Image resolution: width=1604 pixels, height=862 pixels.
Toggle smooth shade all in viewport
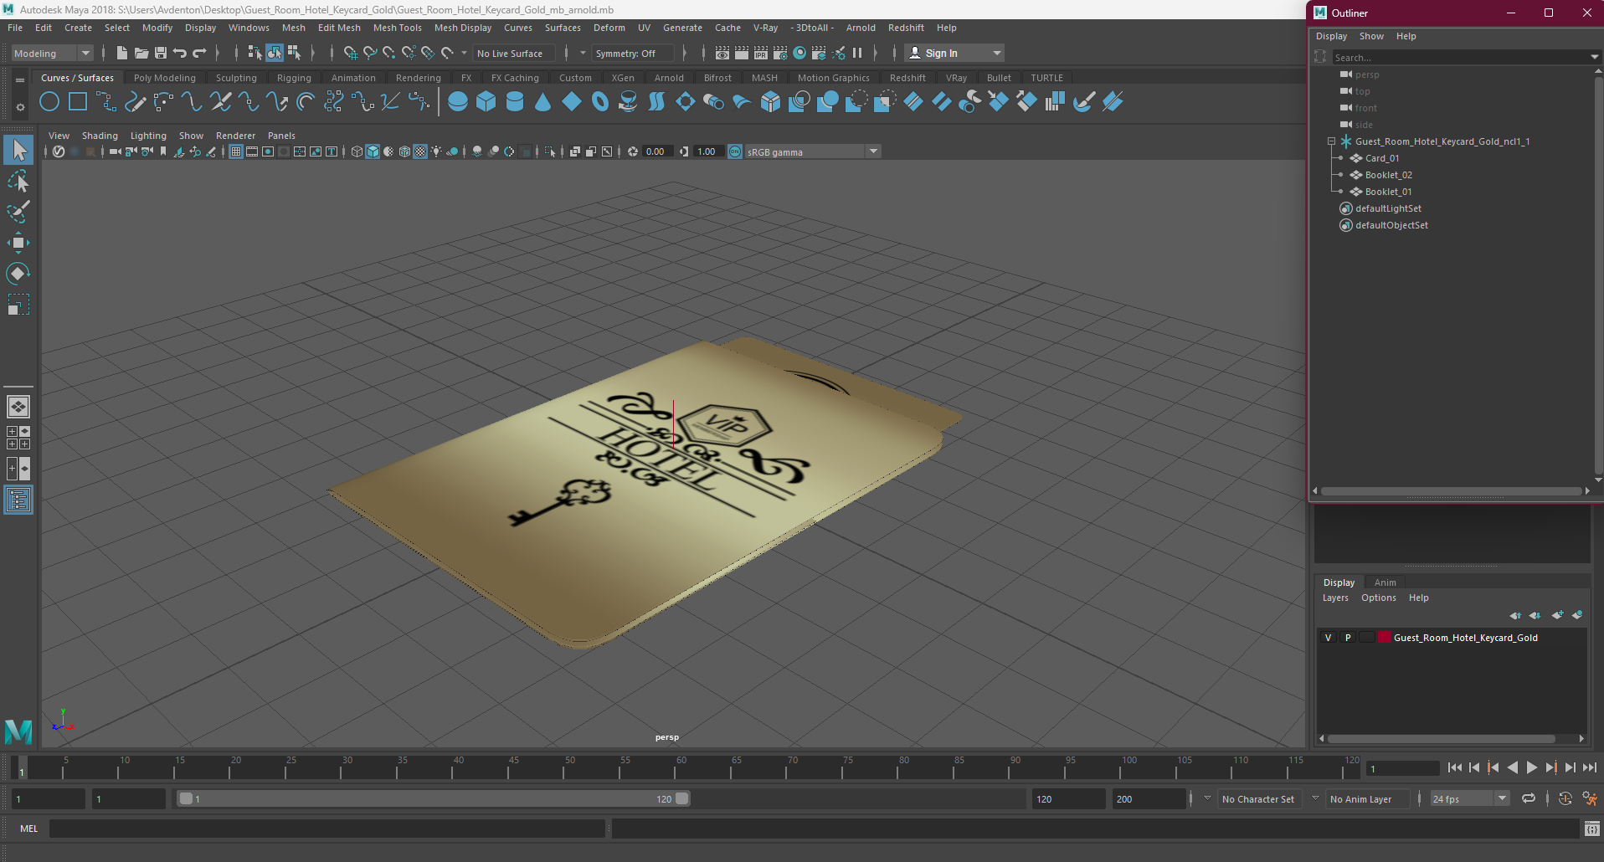pos(373,151)
